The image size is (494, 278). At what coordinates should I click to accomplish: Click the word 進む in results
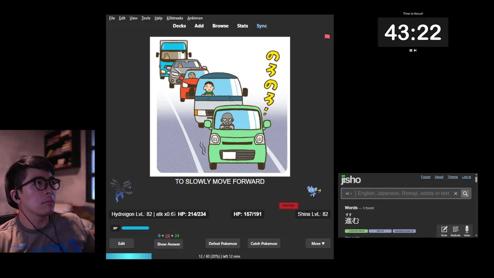click(352, 220)
